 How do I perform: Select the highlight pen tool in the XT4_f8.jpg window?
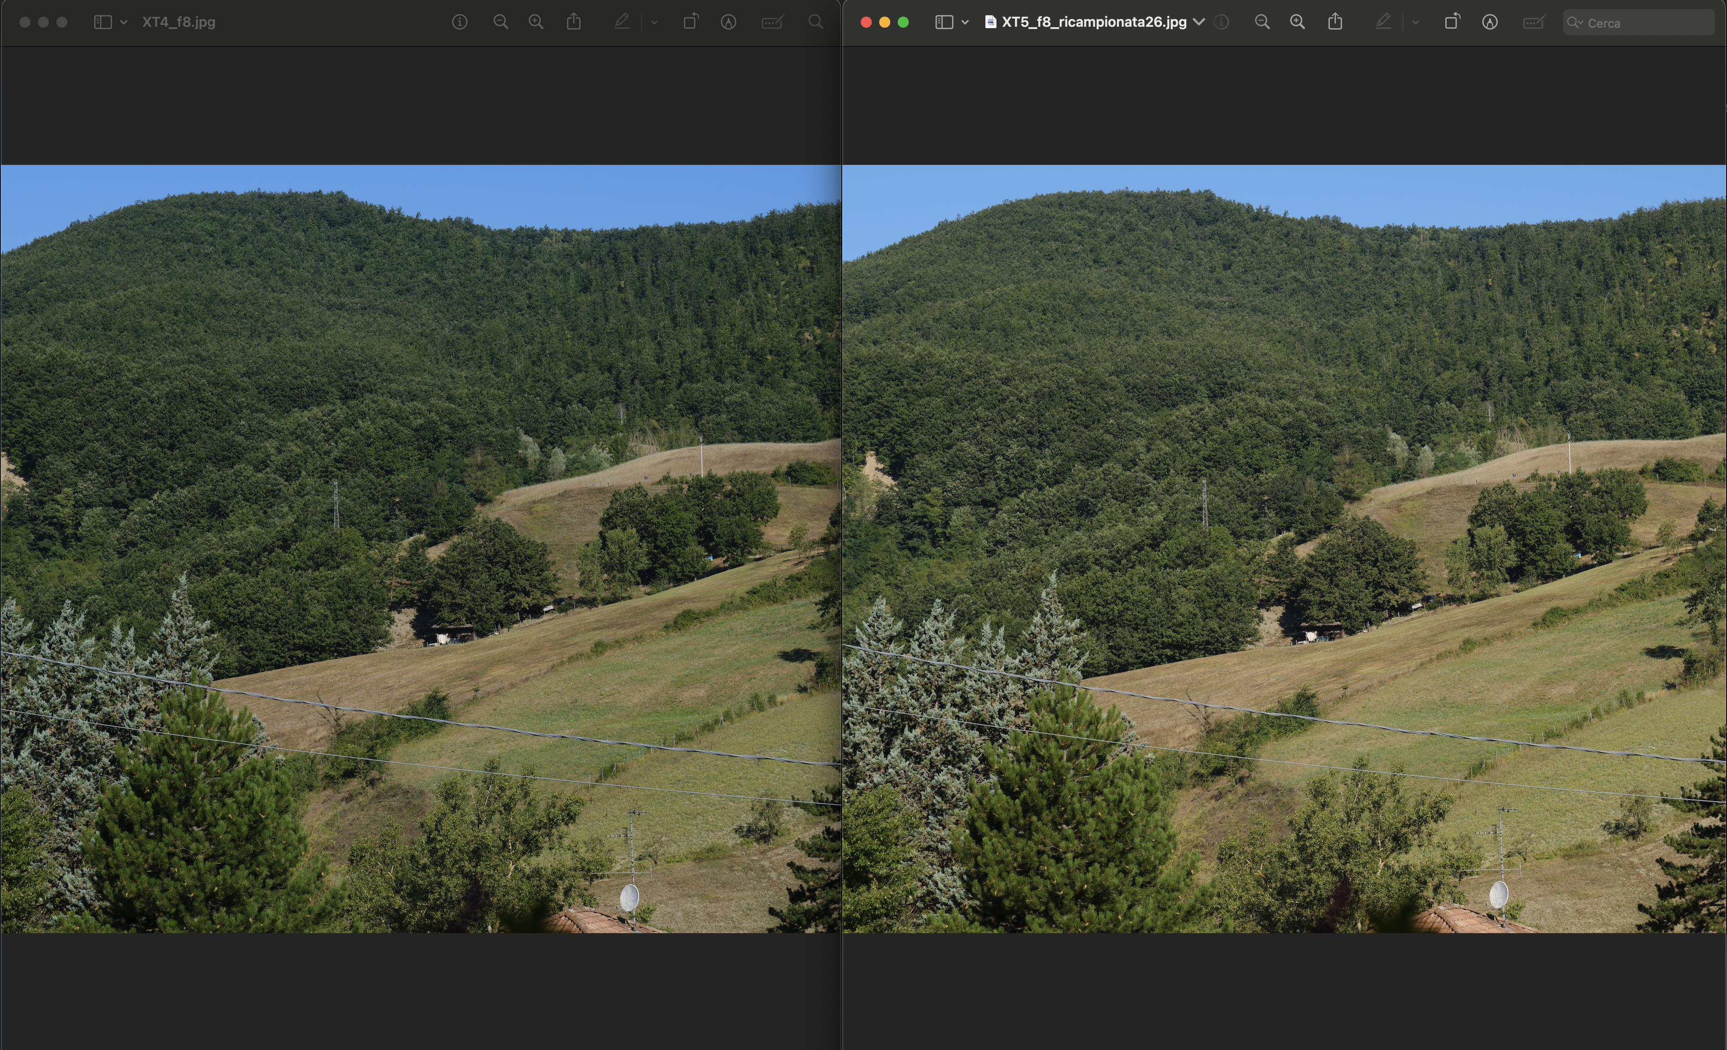click(x=622, y=22)
